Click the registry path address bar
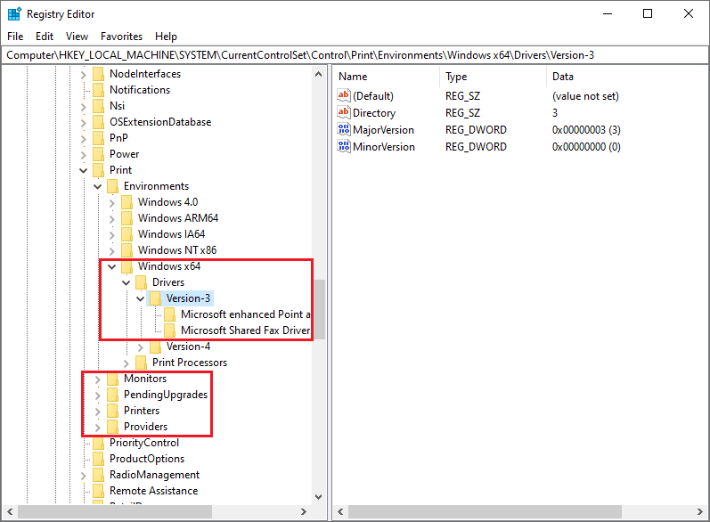This screenshot has width=710, height=522. point(355,54)
